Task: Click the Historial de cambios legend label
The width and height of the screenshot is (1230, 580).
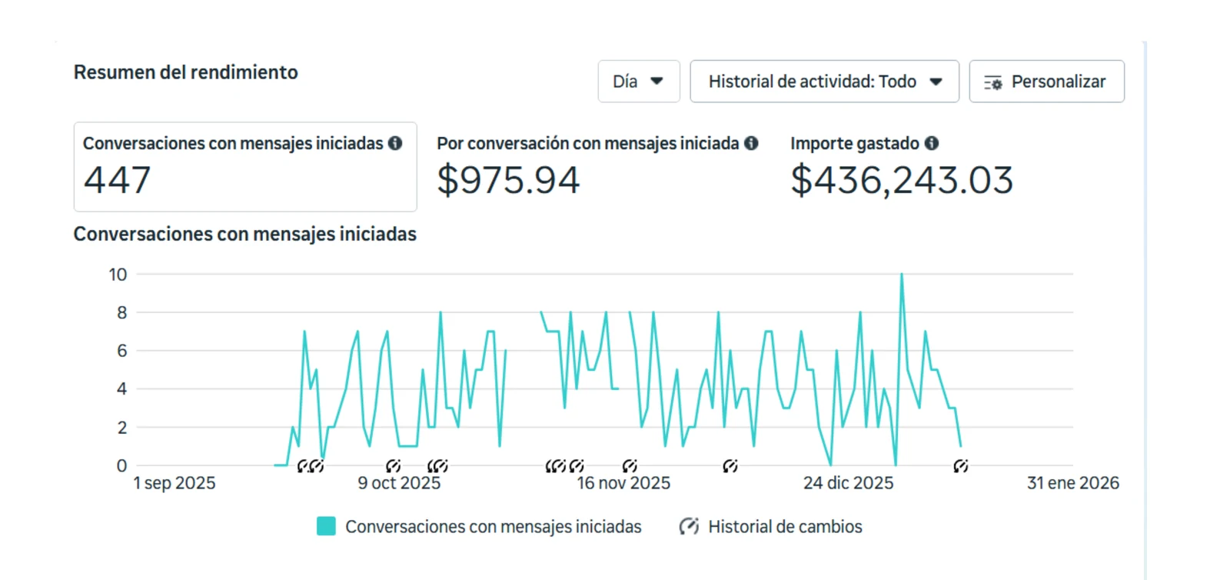Action: point(785,527)
